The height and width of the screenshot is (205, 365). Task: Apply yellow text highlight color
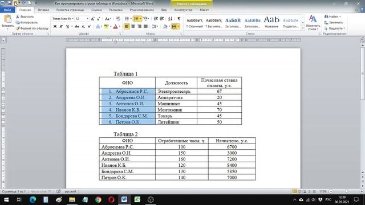click(x=106, y=27)
